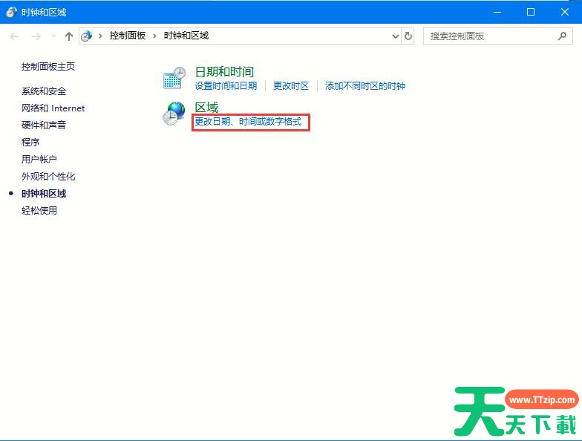Open the Region globe icon

tap(174, 113)
